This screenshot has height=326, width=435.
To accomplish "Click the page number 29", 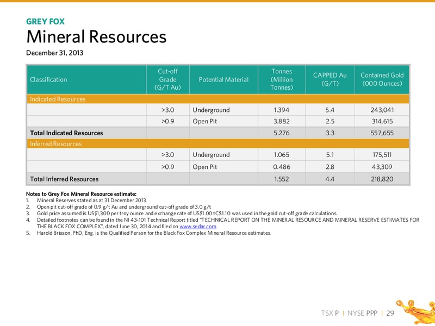I will (390, 314).
